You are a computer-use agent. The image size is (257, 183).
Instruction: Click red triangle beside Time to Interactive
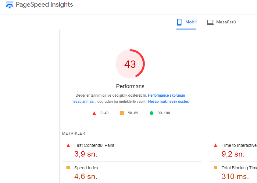216,146
